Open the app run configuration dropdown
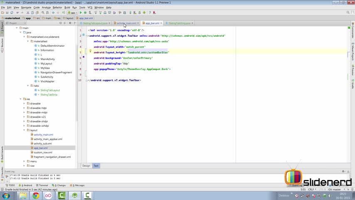 72,13
